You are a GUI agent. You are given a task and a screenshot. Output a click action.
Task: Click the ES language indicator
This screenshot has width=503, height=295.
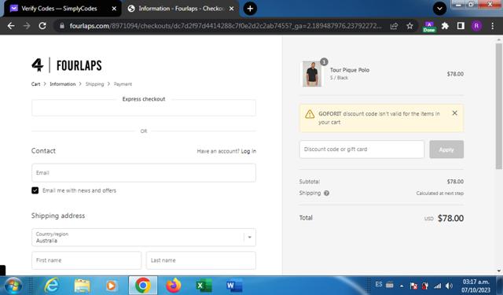click(379, 285)
